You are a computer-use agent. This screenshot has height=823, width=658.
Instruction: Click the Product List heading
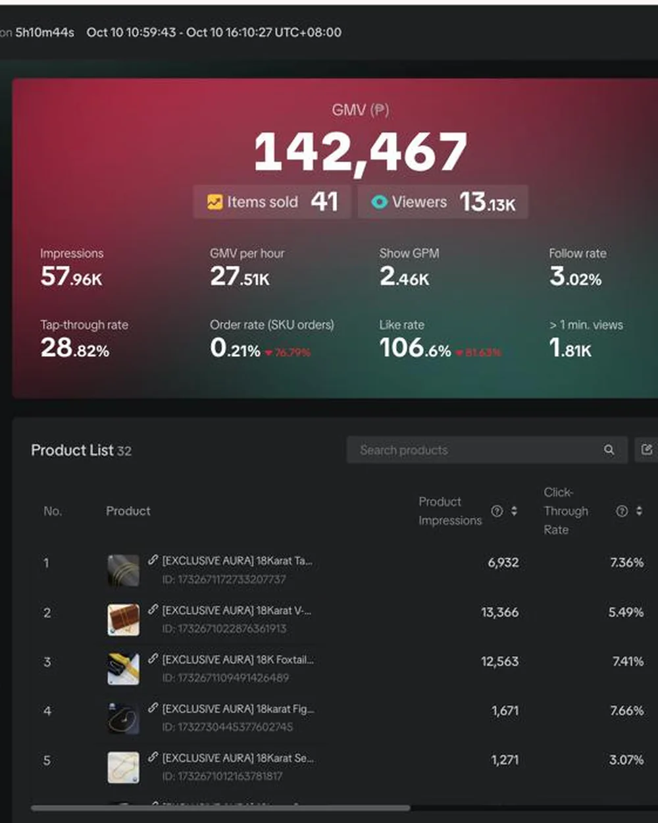coord(72,450)
